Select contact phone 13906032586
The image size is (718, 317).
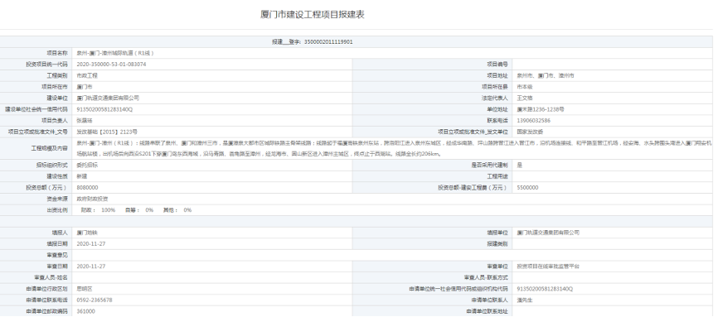[533, 120]
